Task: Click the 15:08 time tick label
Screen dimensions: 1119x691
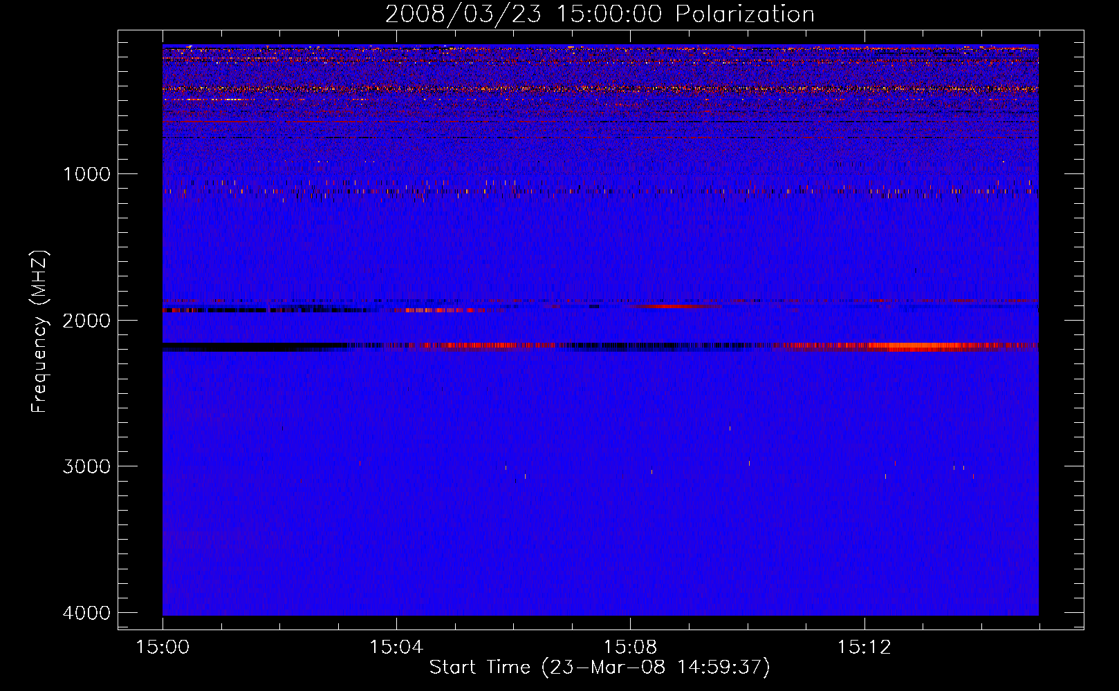Action: click(x=630, y=647)
